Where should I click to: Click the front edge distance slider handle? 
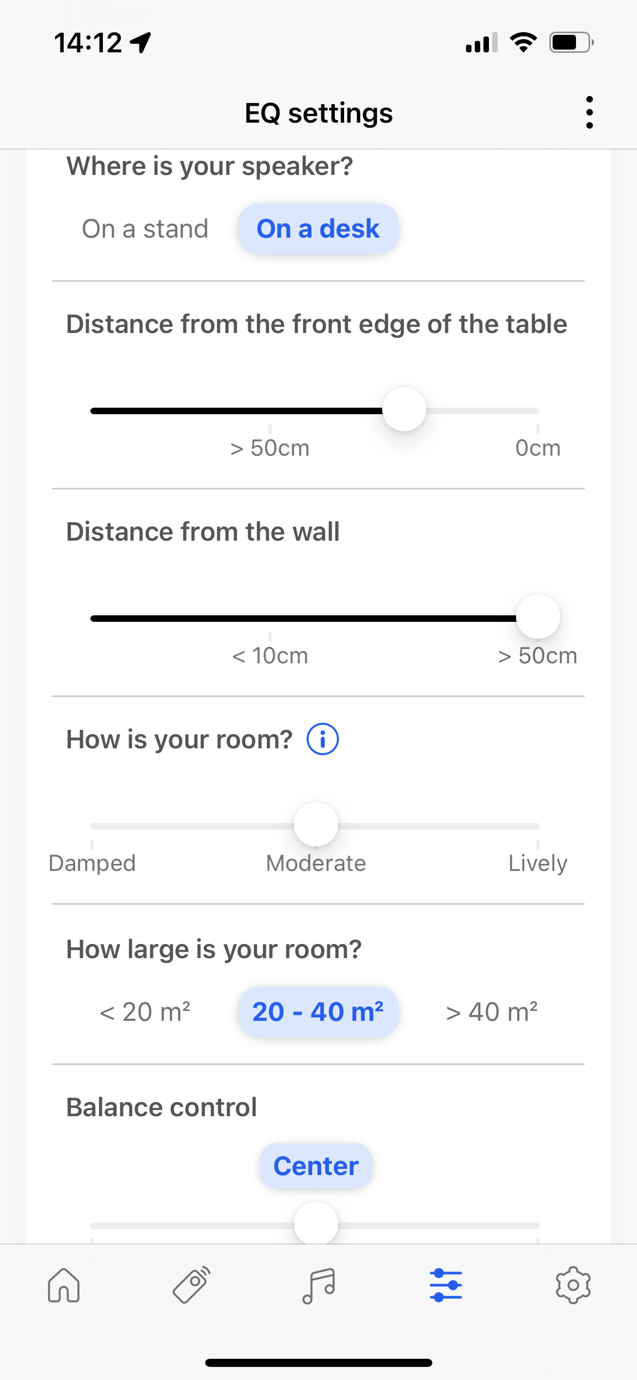(404, 409)
